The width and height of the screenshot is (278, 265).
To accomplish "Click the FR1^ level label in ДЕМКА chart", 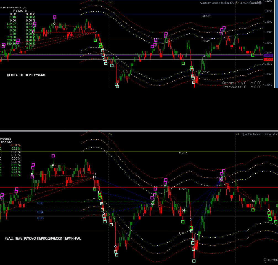I will point(206,71).
